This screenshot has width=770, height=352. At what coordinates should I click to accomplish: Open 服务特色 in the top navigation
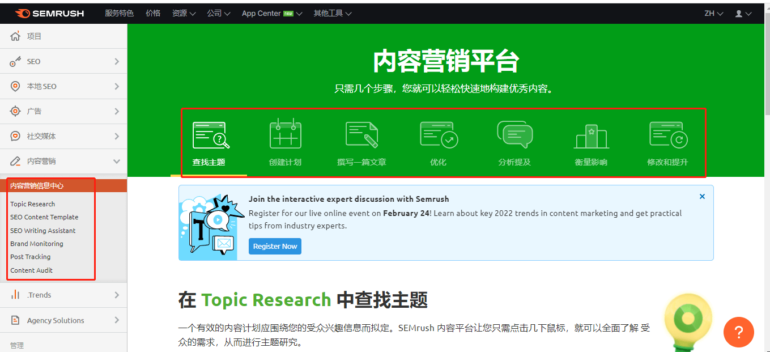[x=119, y=13]
